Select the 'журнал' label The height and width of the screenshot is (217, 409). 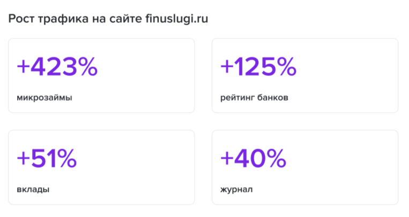click(236, 189)
